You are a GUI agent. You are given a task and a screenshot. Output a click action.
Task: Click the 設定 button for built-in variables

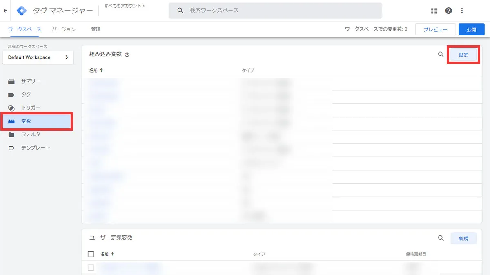pos(463,54)
